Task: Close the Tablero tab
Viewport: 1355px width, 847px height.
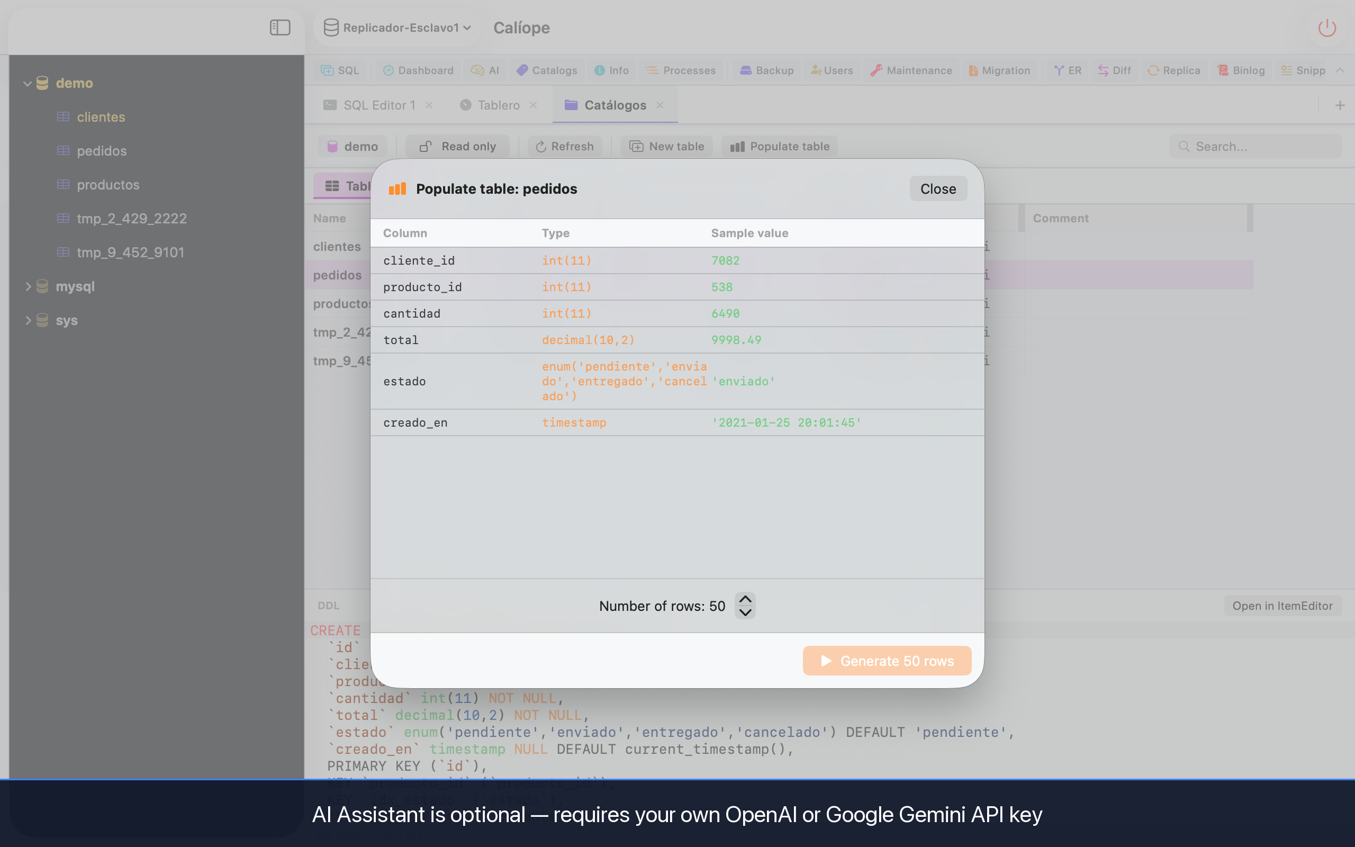Action: (x=533, y=105)
